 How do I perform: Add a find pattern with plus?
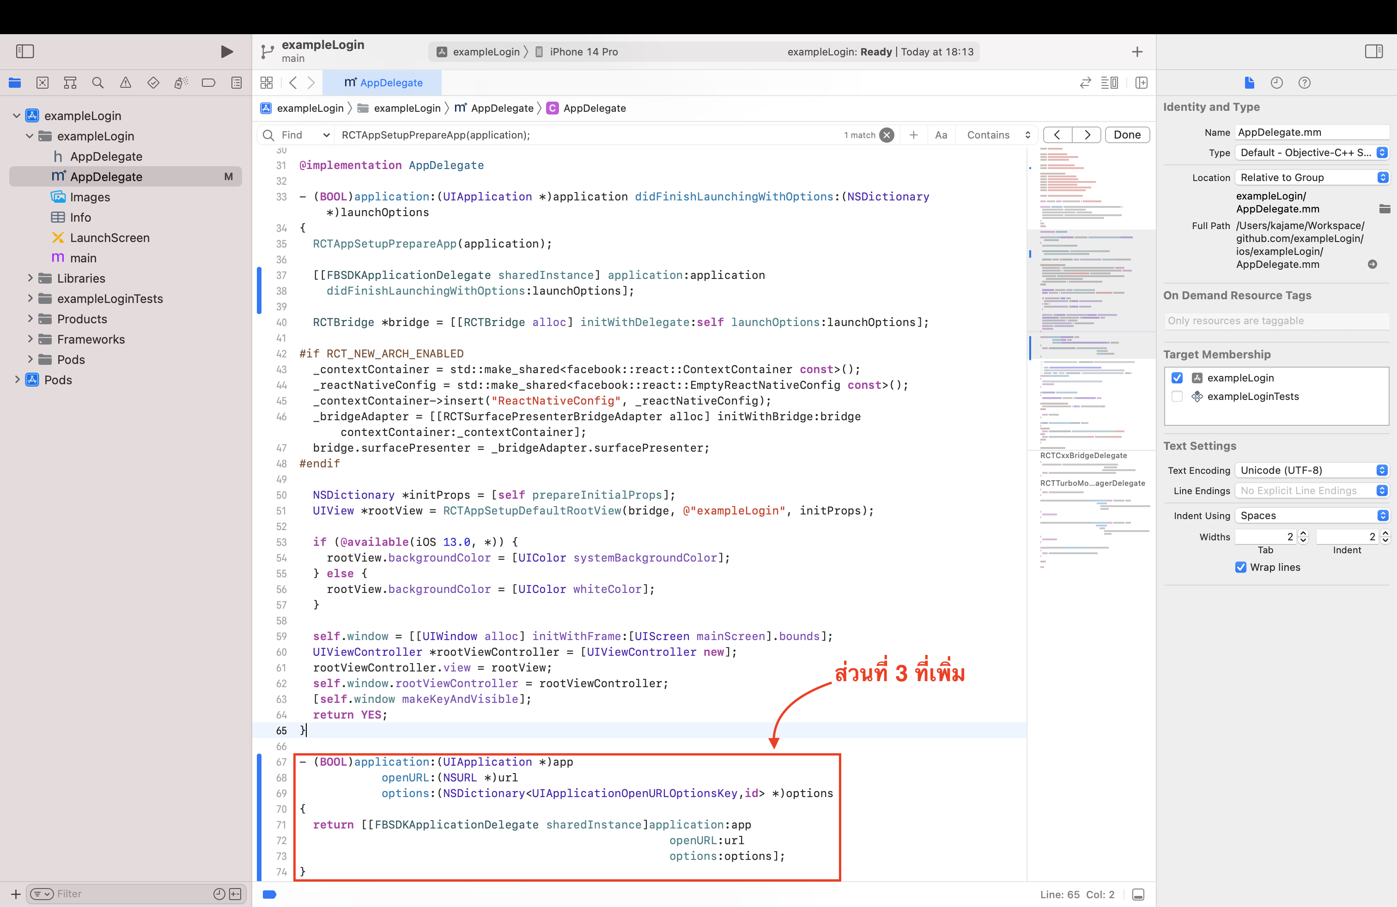(x=913, y=135)
